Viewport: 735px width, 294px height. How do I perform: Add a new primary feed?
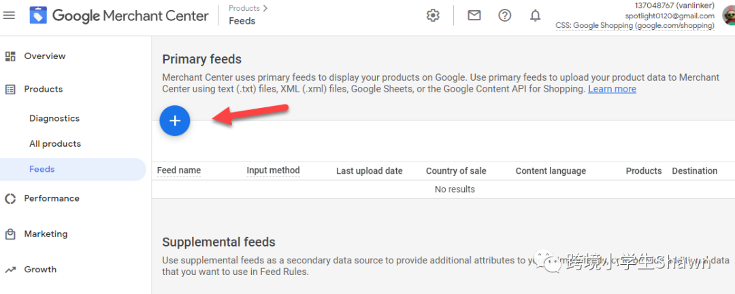click(x=175, y=121)
